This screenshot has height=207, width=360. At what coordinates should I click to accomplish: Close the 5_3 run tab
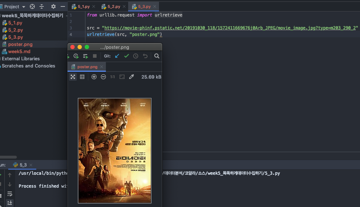[x=31, y=165]
